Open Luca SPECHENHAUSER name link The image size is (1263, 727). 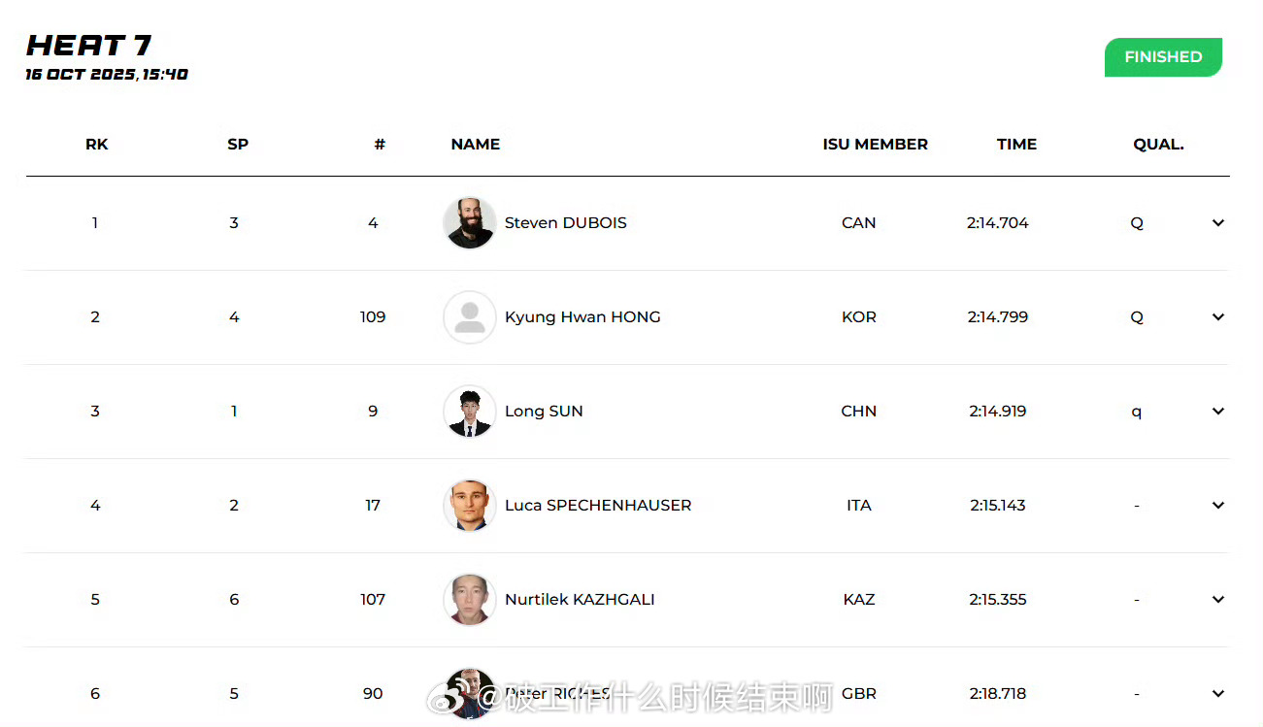(x=598, y=506)
